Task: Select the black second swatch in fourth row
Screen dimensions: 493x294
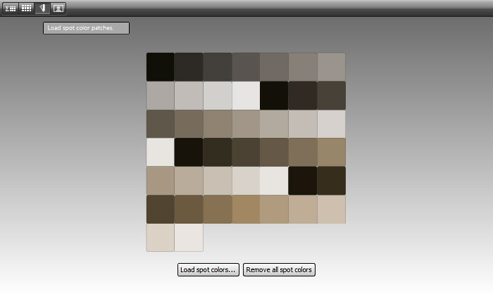Action: pos(189,153)
